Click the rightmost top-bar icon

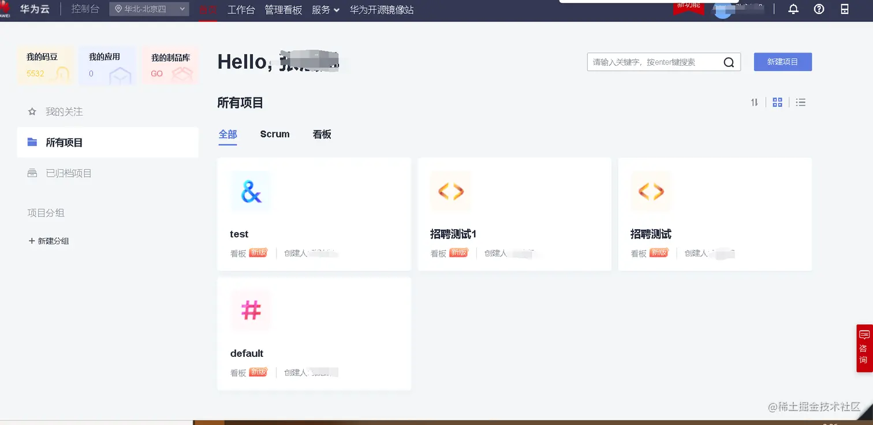coord(844,9)
